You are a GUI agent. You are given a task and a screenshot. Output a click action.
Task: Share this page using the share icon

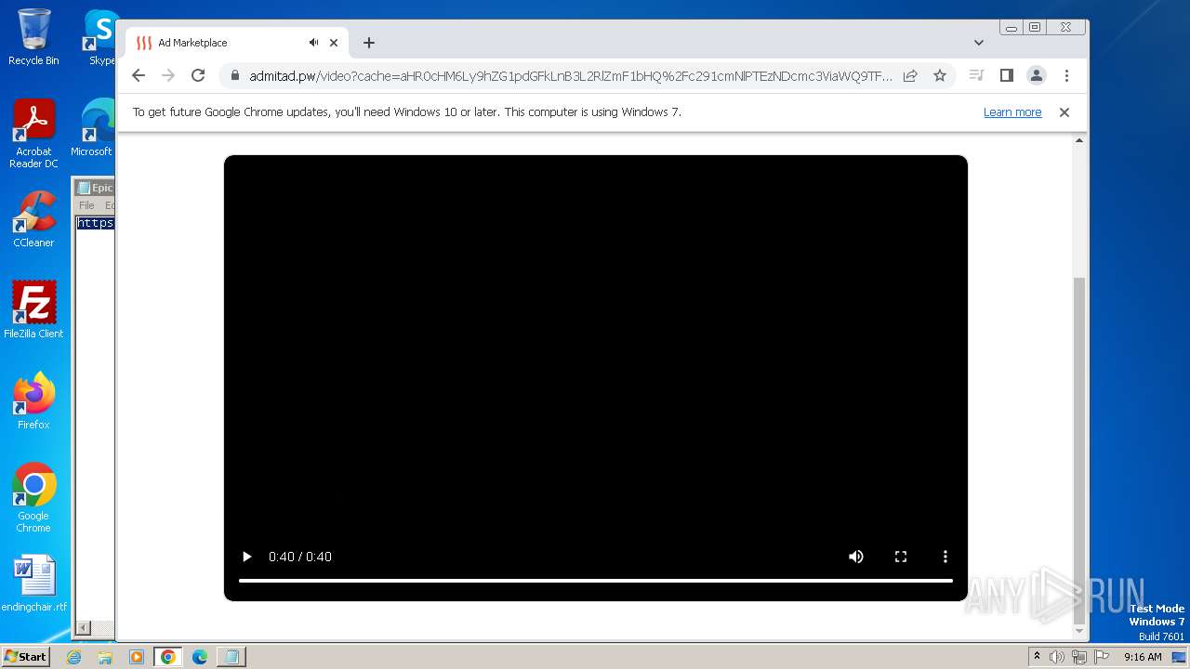coord(910,76)
